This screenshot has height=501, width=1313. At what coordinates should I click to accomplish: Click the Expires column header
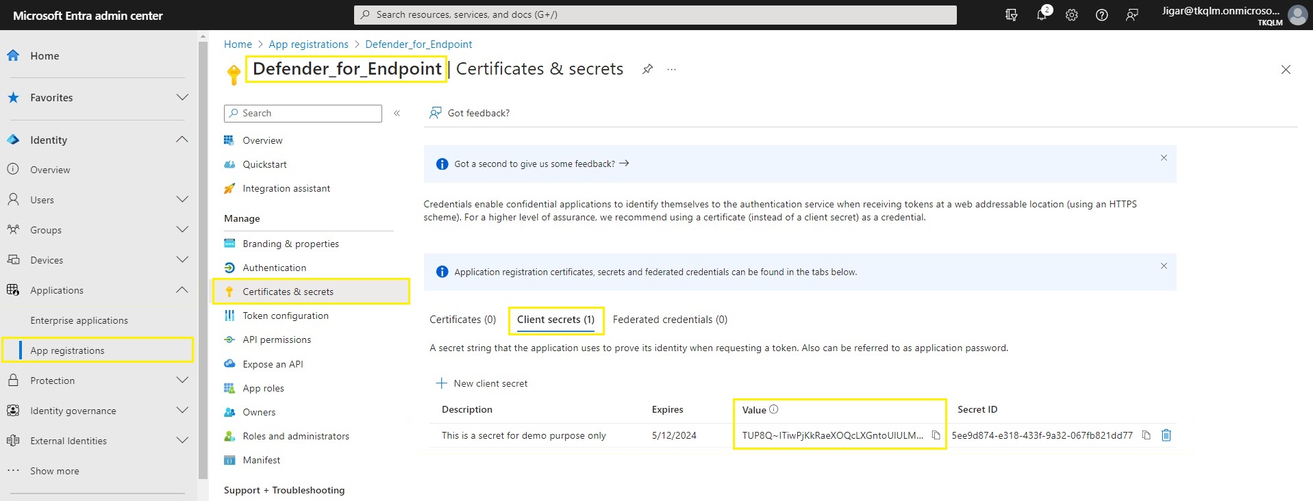pyautogui.click(x=667, y=409)
